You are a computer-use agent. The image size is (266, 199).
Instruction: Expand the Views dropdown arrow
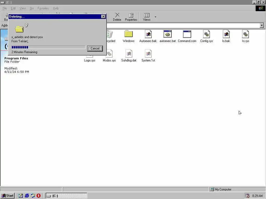pyautogui.click(x=155, y=17)
